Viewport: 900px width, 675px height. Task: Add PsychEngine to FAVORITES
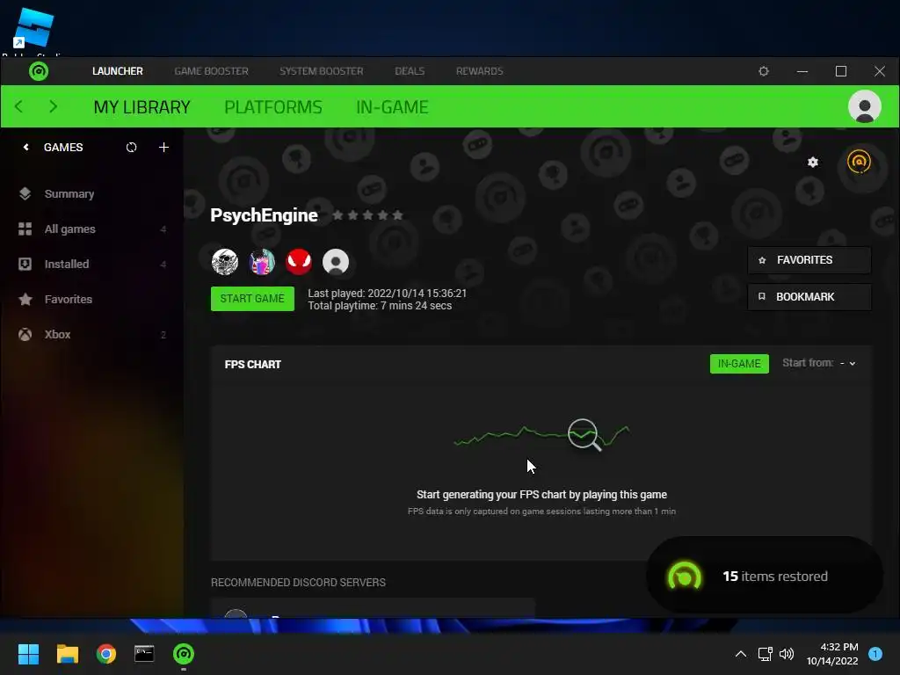tap(809, 260)
